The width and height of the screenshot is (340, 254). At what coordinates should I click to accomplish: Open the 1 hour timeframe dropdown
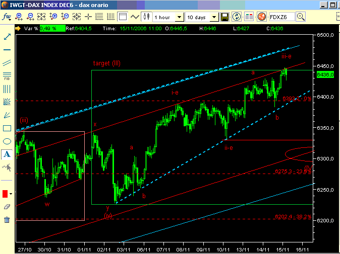[179, 17]
